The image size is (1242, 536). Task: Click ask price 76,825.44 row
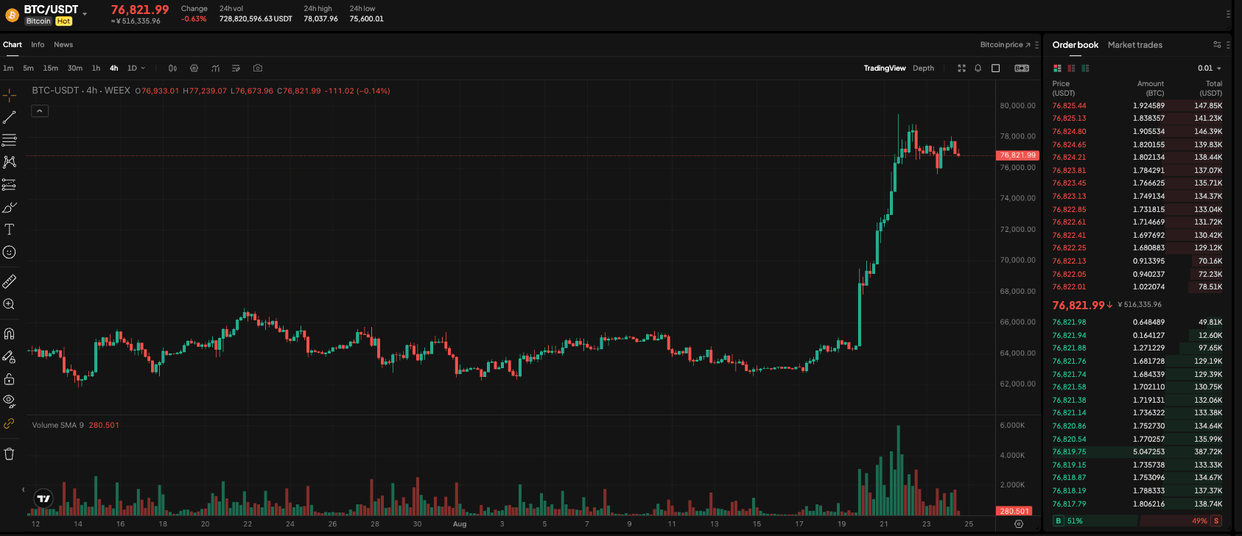(1137, 105)
